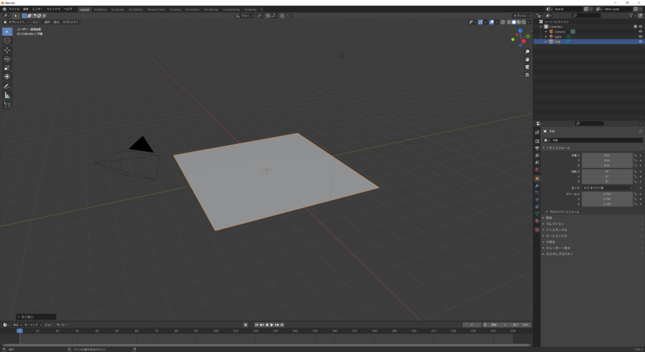
Task: Click the オプション button in viewport header
Action: [x=520, y=16]
